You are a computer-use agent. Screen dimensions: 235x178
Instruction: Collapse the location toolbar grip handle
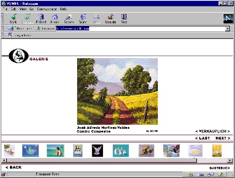pos(2,28)
